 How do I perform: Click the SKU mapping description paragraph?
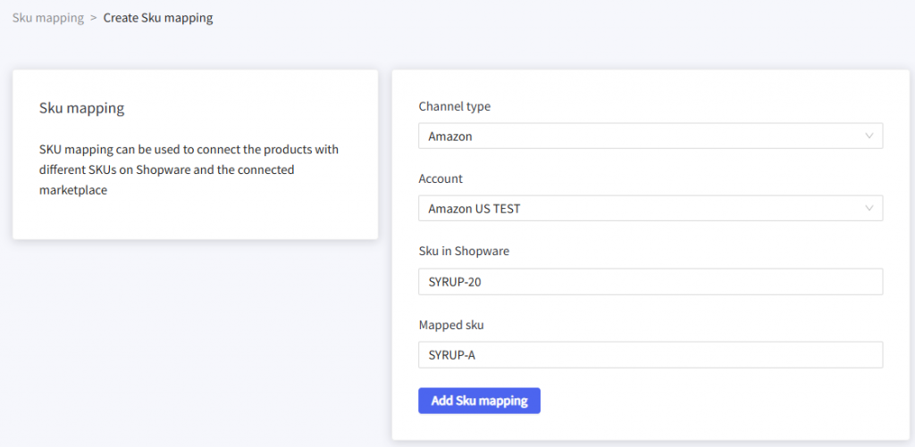pos(189,170)
